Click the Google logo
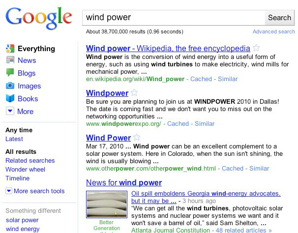298x233 pixels. click(x=39, y=18)
